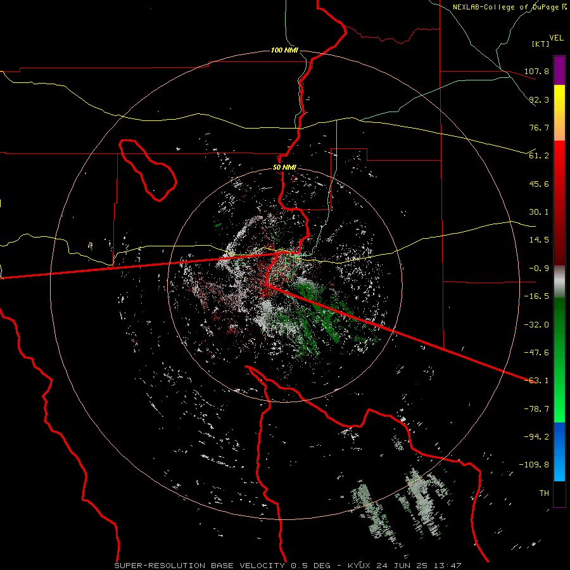Click the [KT] units label
The image size is (570, 570).
(x=540, y=44)
